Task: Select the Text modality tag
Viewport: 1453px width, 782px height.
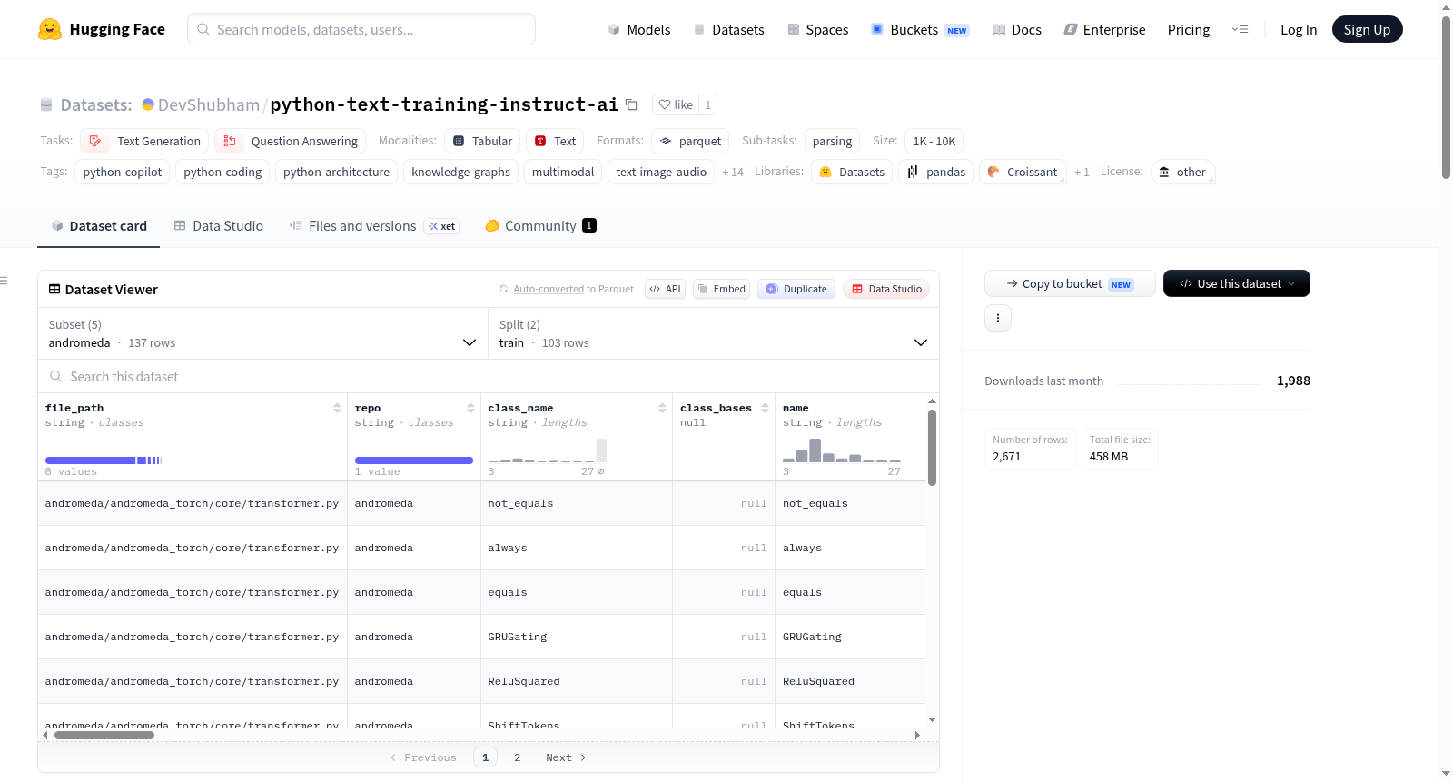Action: click(x=555, y=141)
